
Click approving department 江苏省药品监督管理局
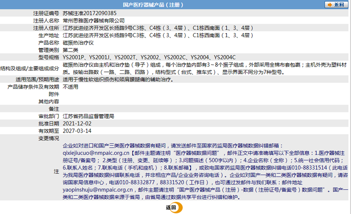pos(88,117)
